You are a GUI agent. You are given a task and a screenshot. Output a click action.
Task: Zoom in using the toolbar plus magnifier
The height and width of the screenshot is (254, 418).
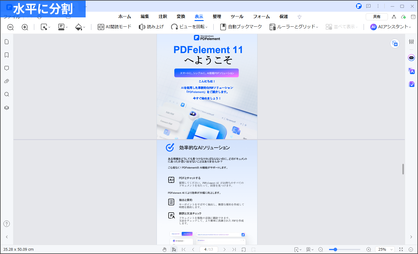click(25, 27)
